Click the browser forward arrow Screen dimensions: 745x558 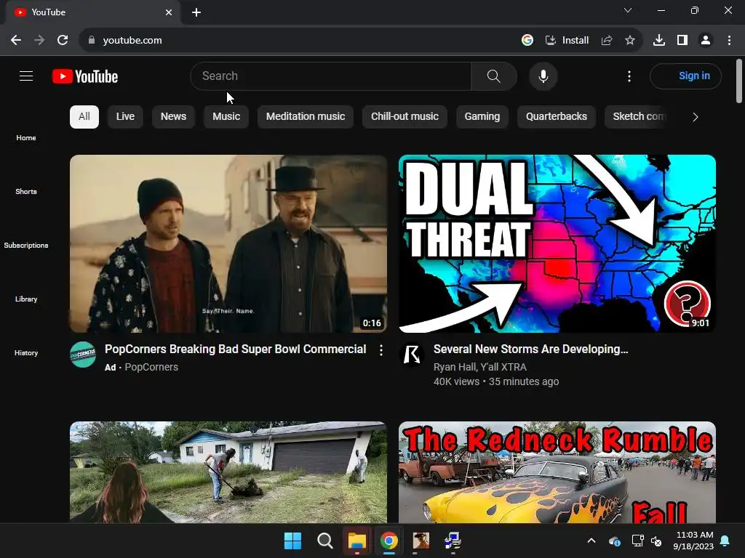point(39,41)
